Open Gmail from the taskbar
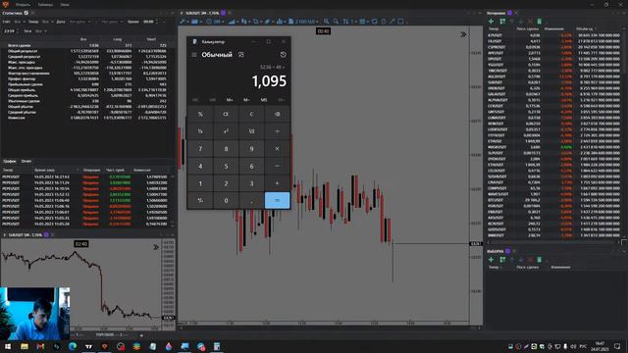Viewport: 628px width, 353px height. [40, 346]
